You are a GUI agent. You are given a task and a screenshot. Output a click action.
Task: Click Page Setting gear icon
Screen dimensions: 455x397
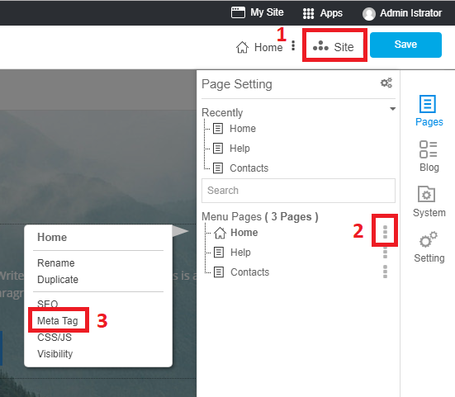tap(386, 83)
